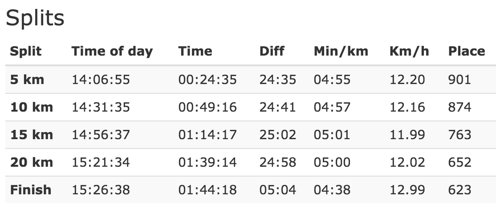Select the 12.99 km/h speed cell
The height and width of the screenshot is (209, 496).
(x=407, y=190)
